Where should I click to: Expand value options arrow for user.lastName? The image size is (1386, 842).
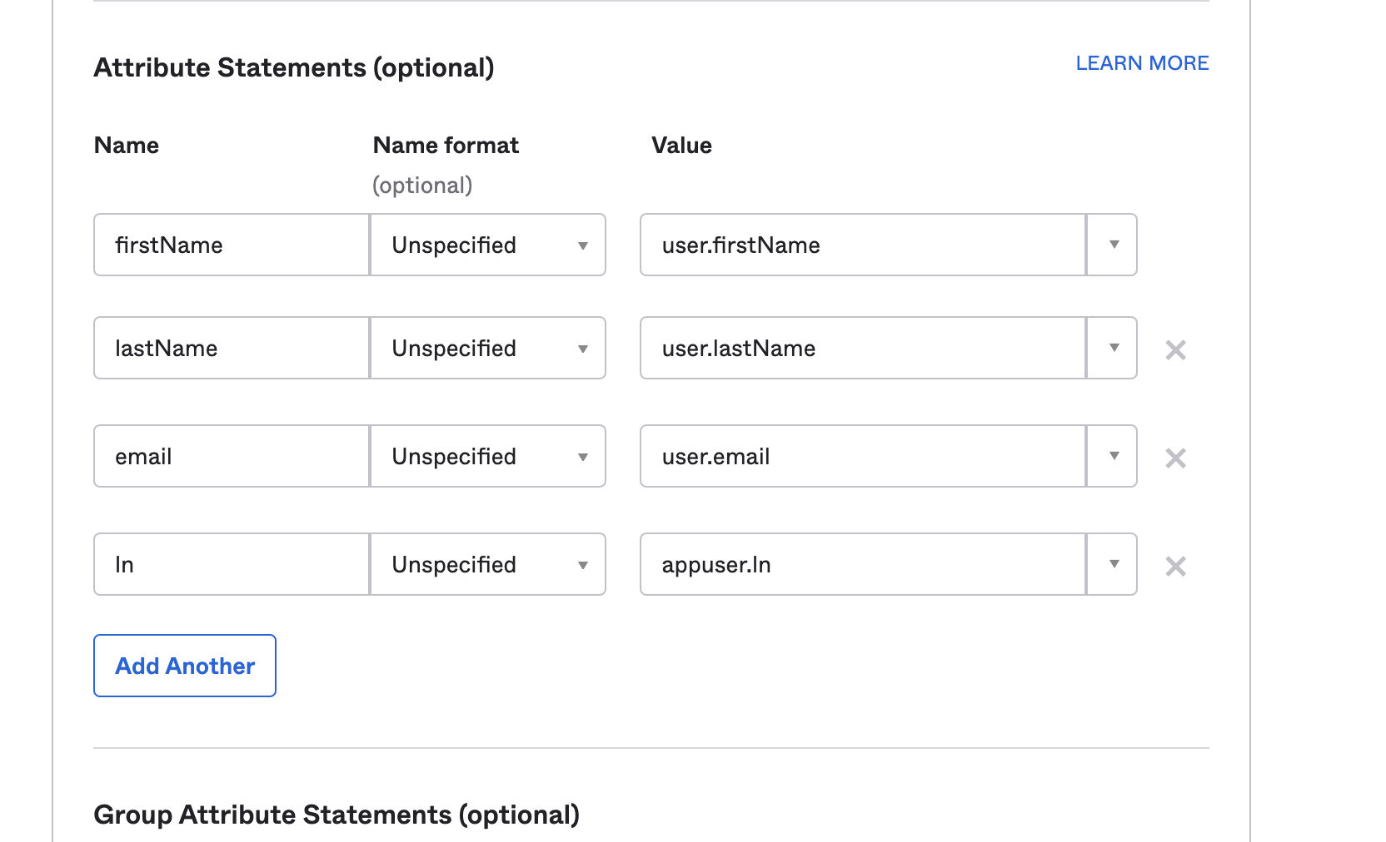[1113, 348]
